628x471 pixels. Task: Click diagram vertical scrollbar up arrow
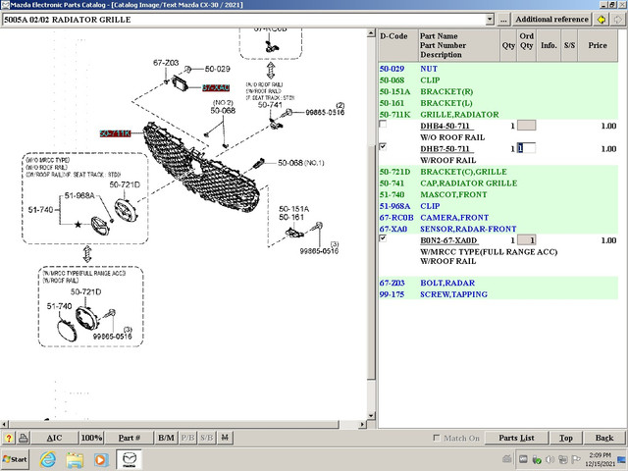371,33
